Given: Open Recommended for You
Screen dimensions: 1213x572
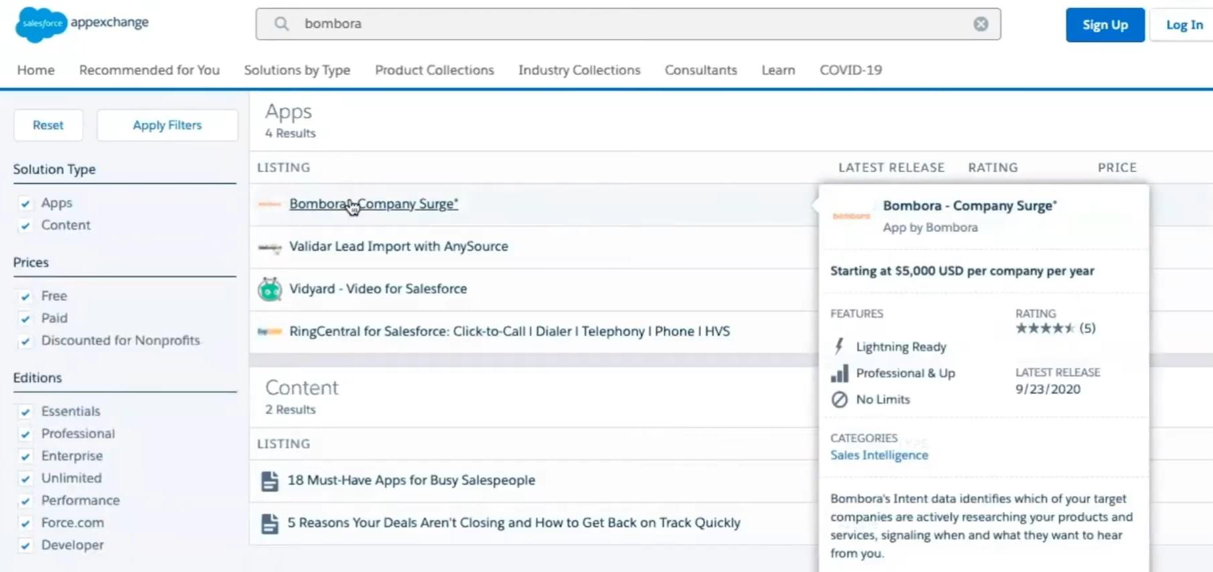Looking at the screenshot, I should click(x=149, y=70).
